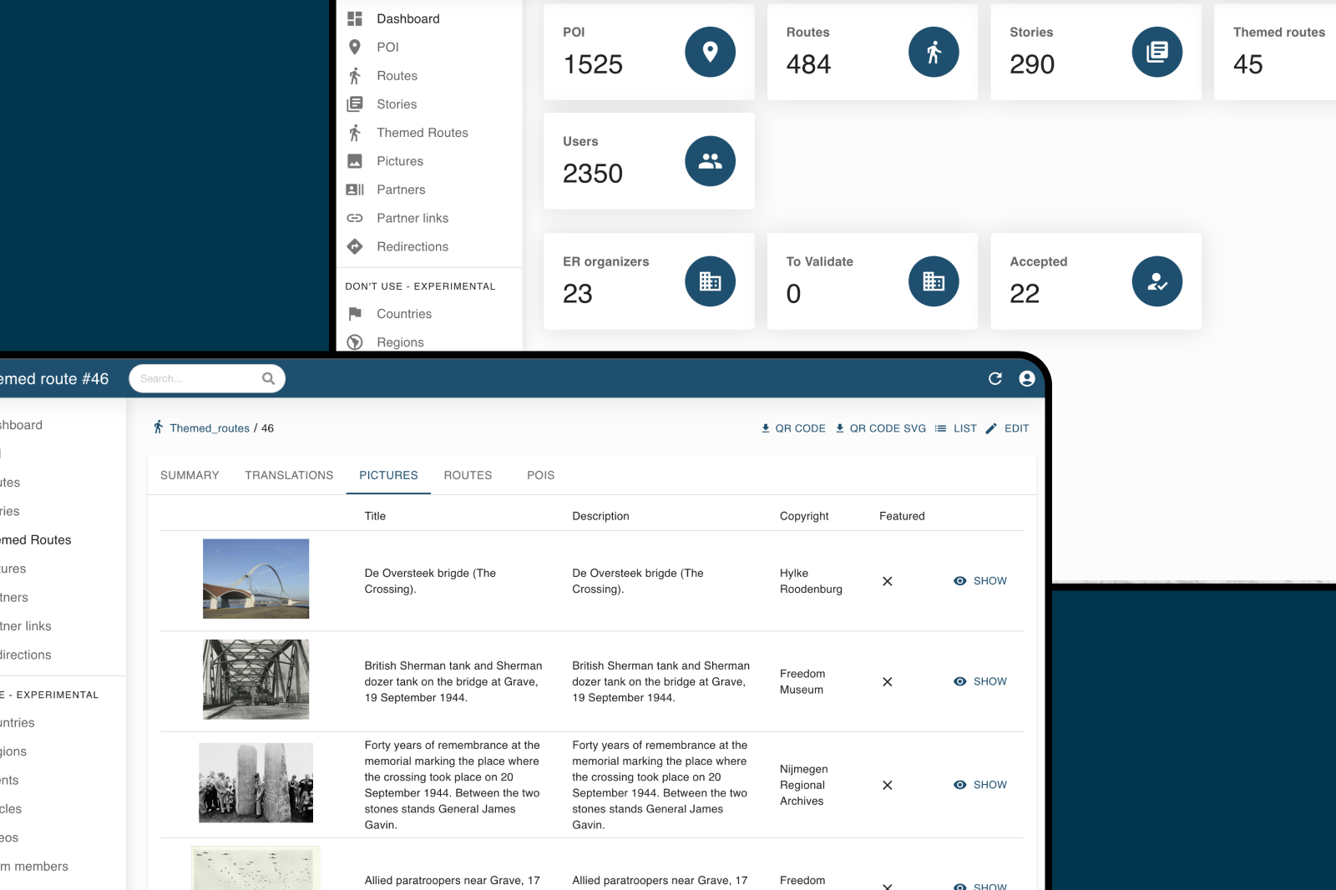The image size is (1336, 890).
Task: Click the ER organizers building icon
Action: pyautogui.click(x=710, y=281)
